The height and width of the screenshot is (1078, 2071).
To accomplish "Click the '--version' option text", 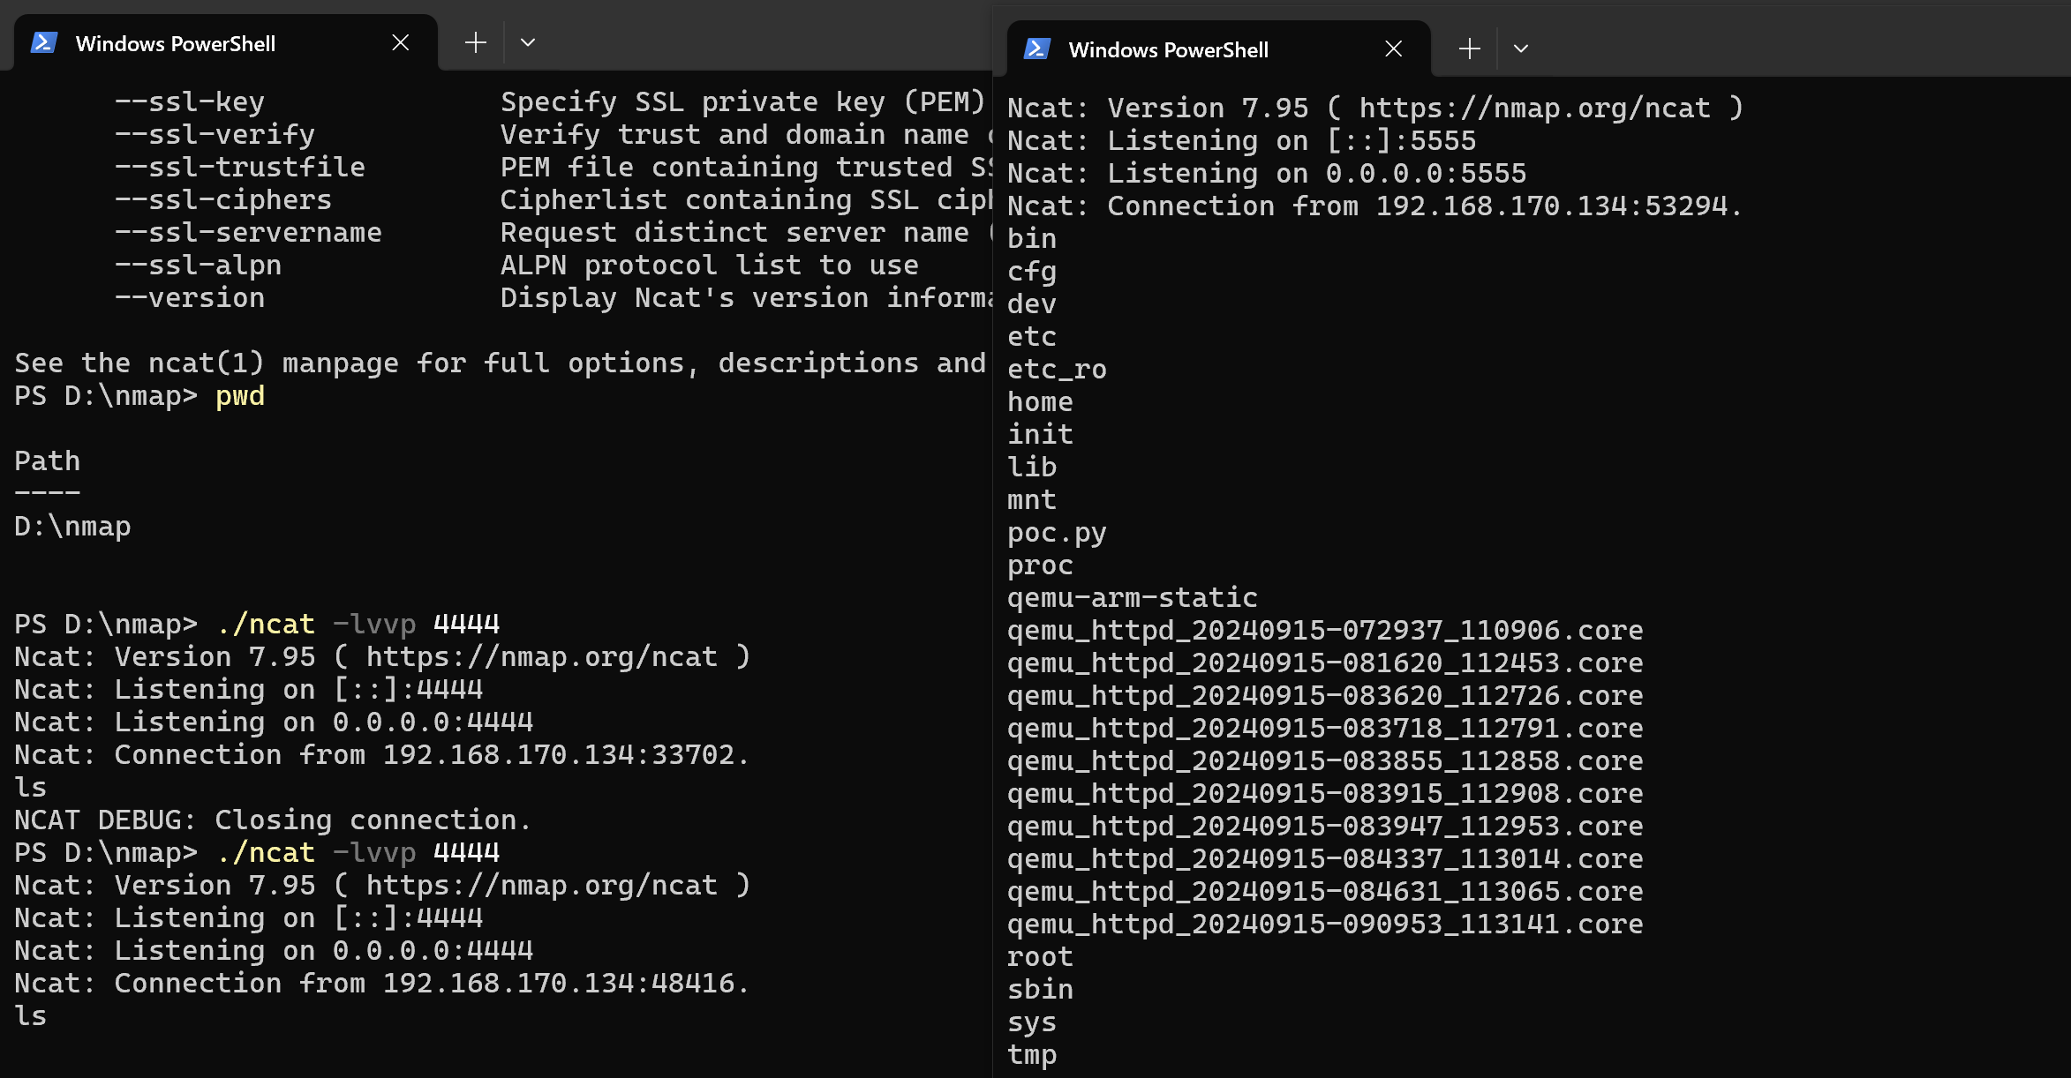I will coord(190,297).
